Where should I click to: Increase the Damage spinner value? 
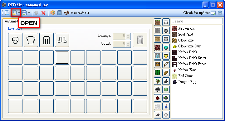128,35
